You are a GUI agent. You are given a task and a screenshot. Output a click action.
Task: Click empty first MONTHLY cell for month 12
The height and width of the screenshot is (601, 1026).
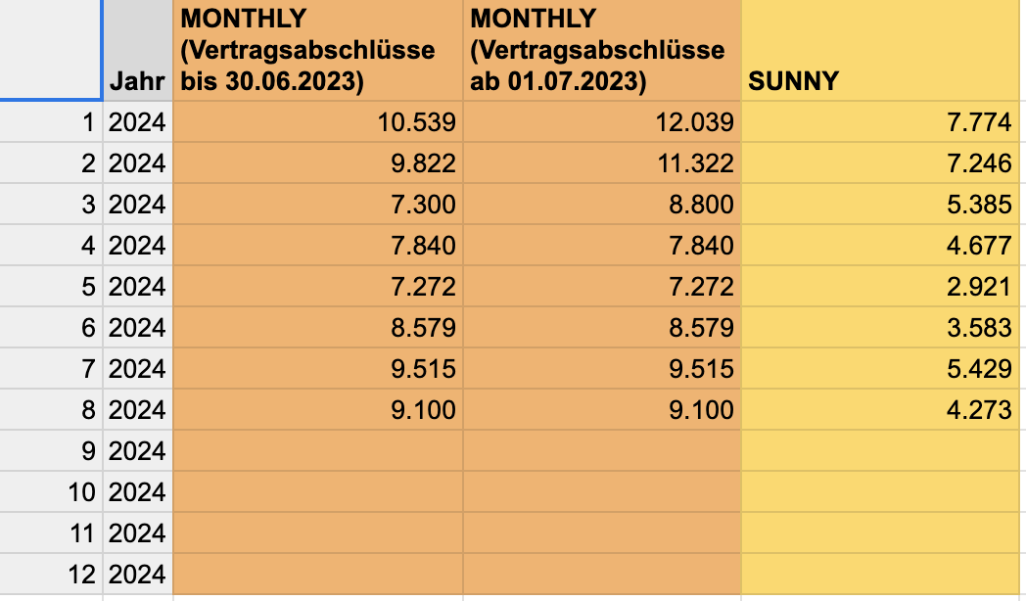(x=318, y=575)
